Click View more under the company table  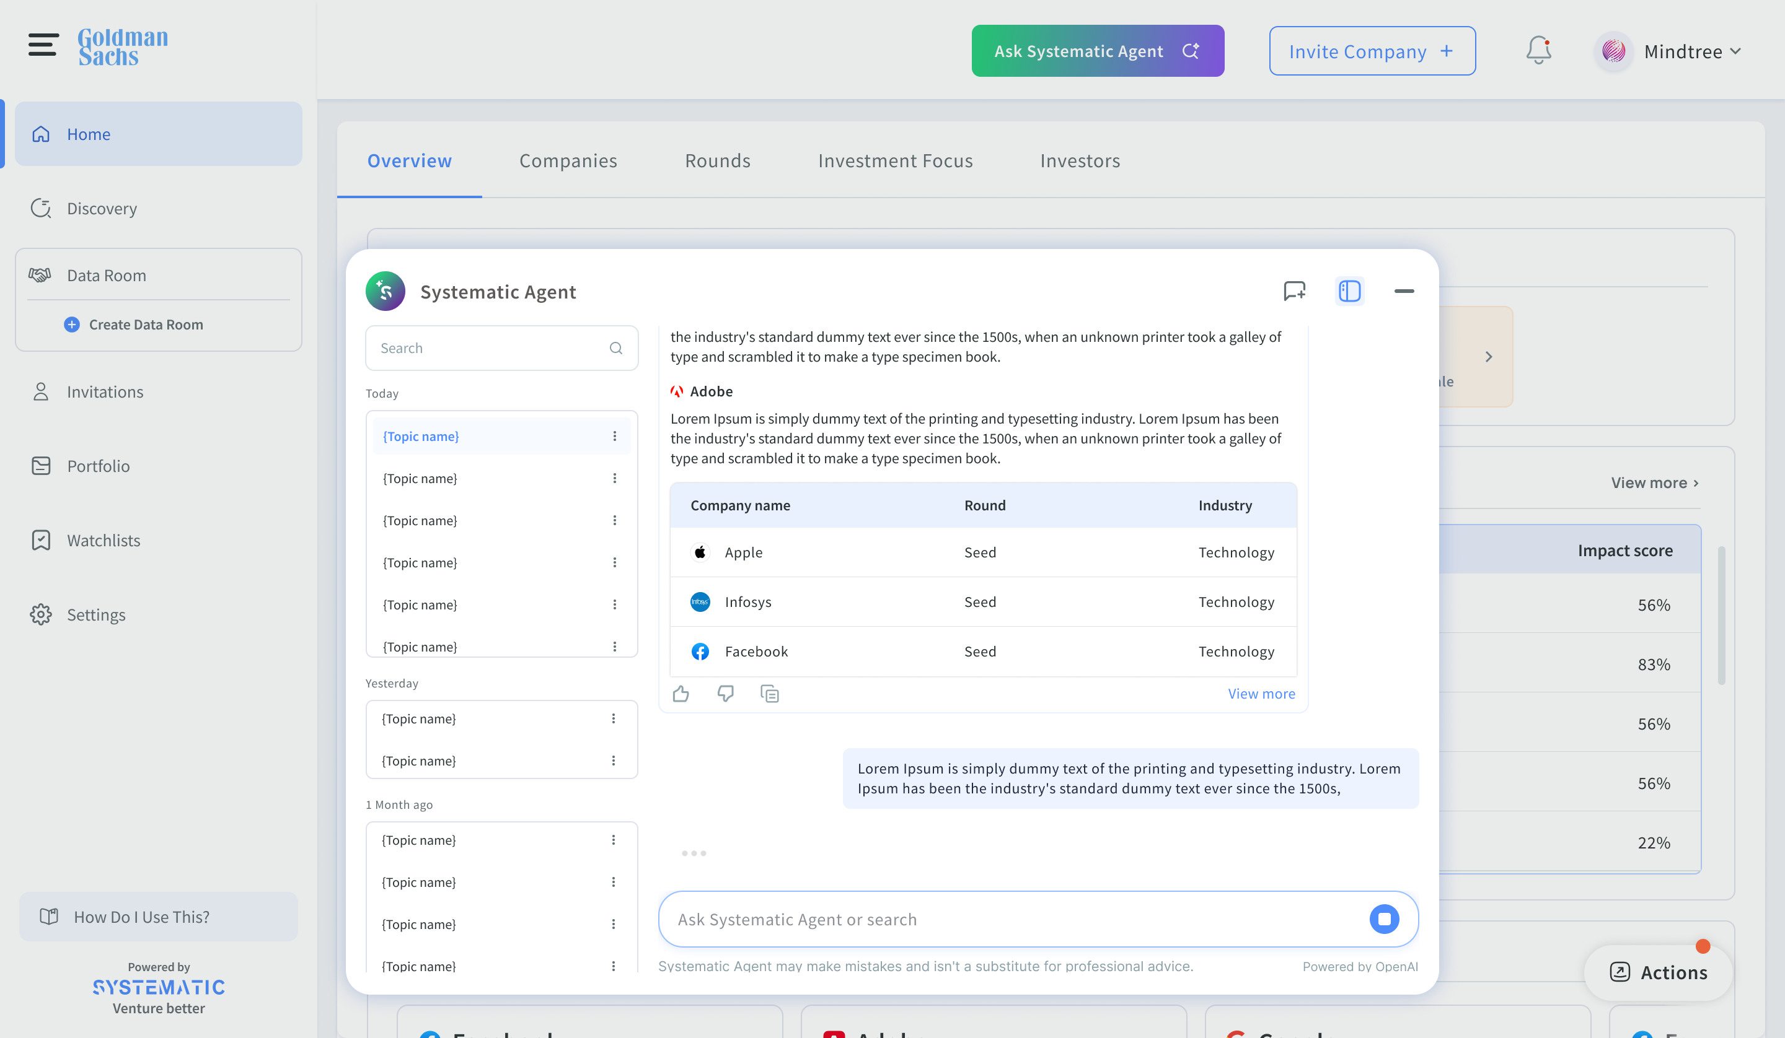tap(1261, 693)
